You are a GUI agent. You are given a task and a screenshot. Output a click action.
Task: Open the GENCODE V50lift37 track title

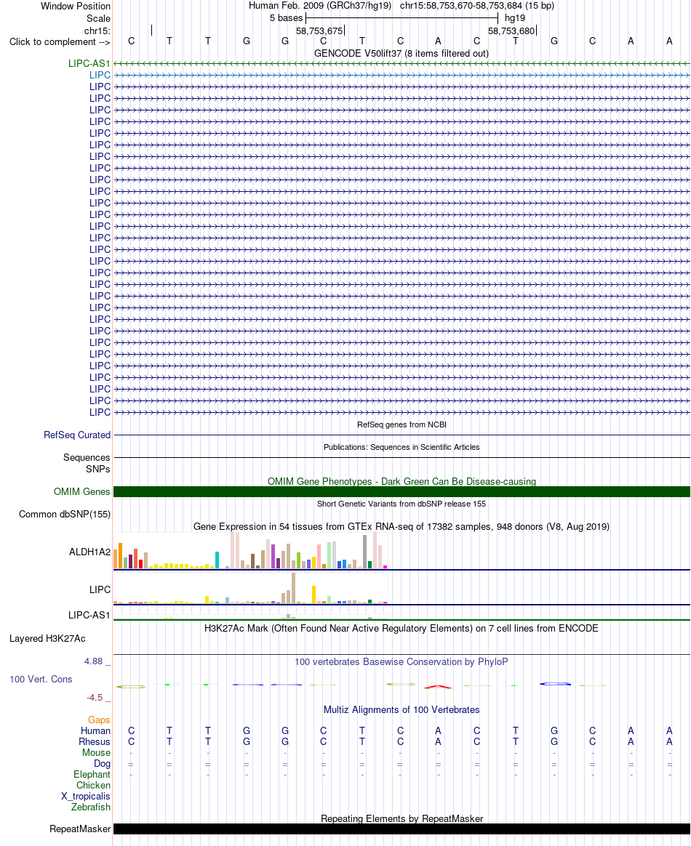401,53
